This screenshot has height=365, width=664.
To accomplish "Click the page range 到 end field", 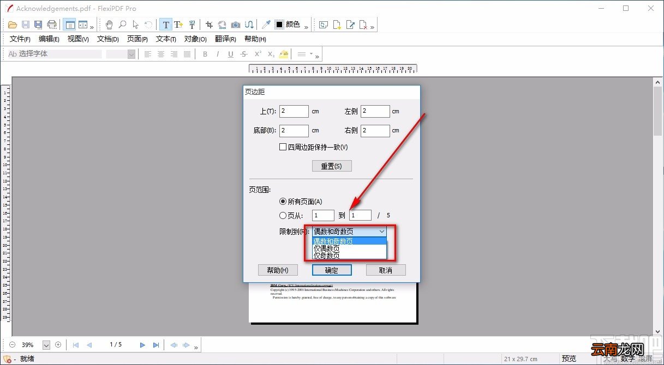I will (x=361, y=216).
